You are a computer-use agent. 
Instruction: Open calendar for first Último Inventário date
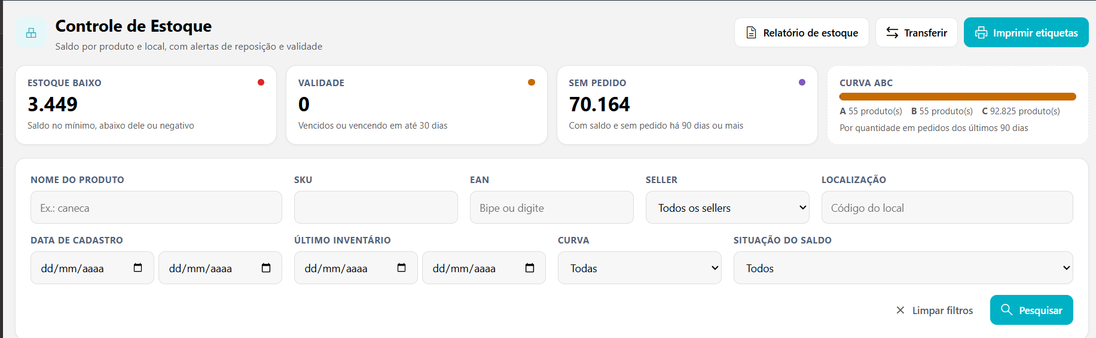click(x=402, y=267)
